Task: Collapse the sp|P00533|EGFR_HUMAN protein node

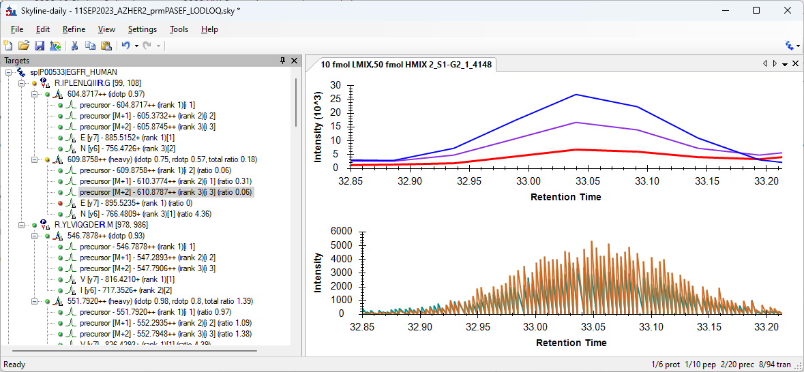Action: (9, 72)
